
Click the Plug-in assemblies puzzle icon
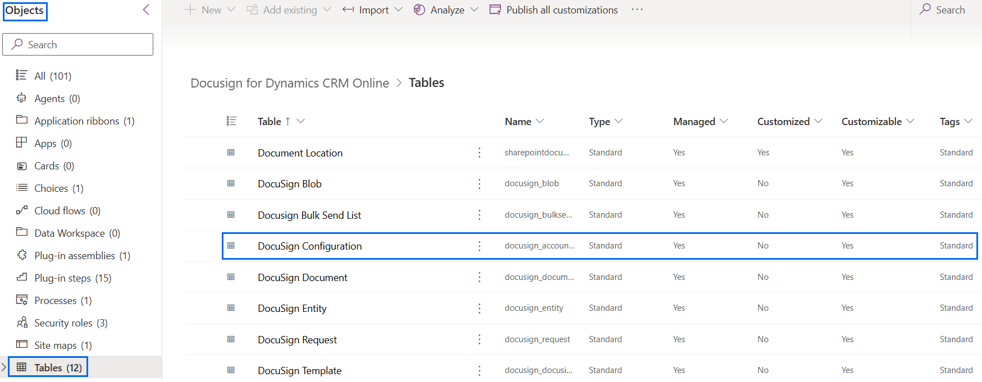click(21, 255)
